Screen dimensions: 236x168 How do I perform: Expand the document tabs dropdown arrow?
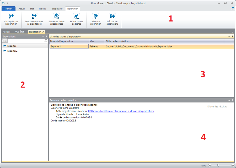tap(233, 32)
